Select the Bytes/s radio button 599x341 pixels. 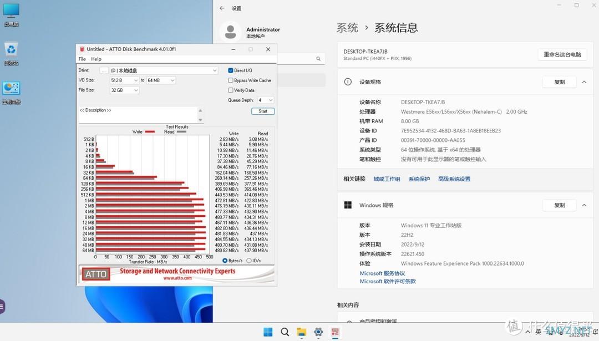tap(225, 261)
